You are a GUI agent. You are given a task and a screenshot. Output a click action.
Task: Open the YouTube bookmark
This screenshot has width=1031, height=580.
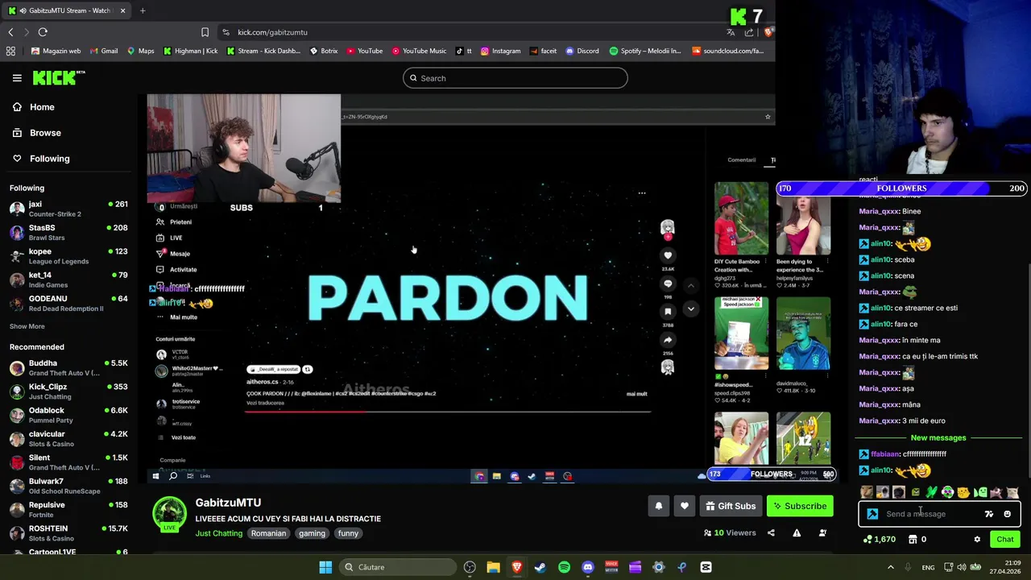point(364,51)
